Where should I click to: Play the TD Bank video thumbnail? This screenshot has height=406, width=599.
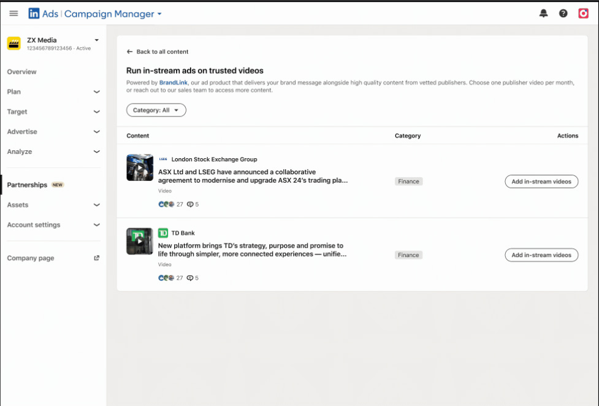(x=140, y=241)
